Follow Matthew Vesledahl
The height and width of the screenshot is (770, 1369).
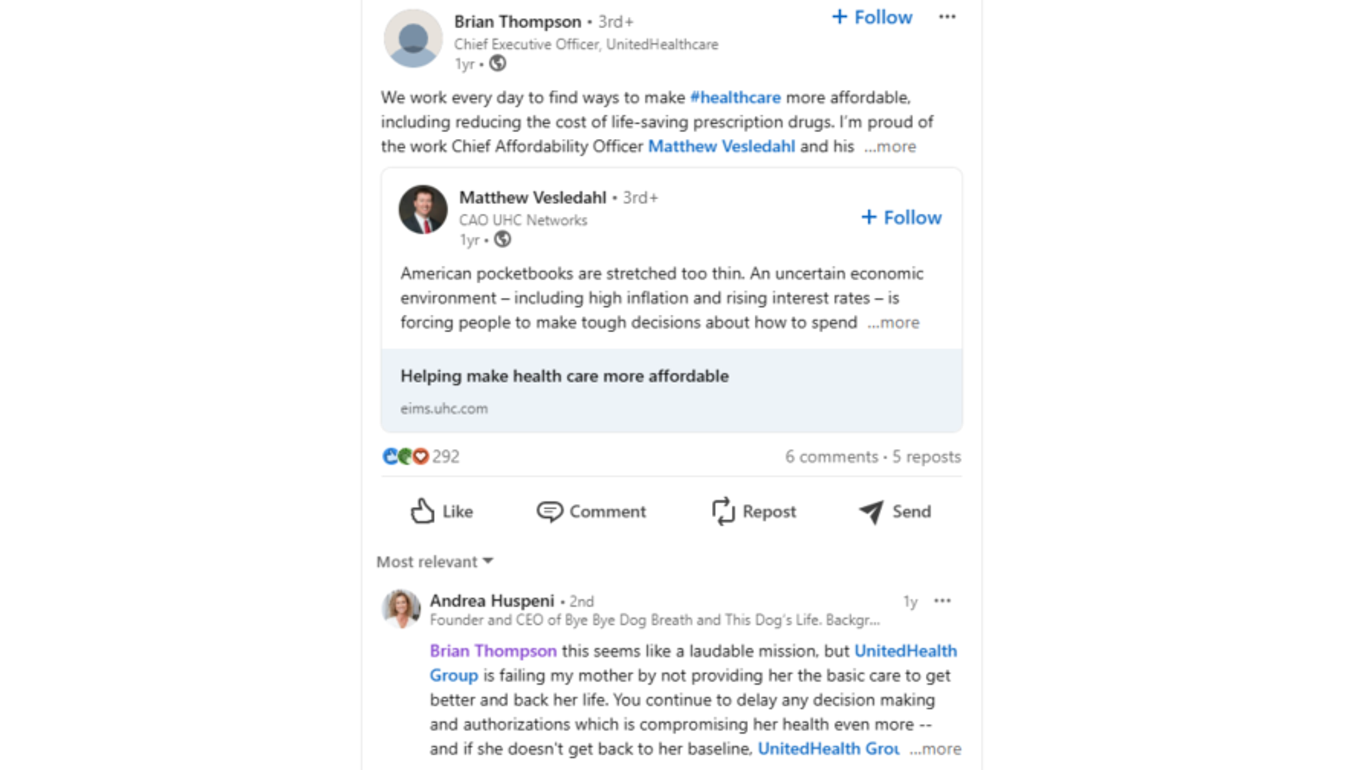click(901, 217)
